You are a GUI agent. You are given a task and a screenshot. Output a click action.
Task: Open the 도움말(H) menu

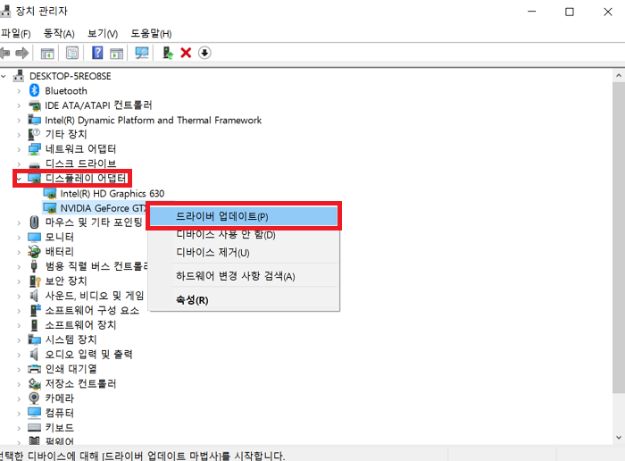coord(151,33)
